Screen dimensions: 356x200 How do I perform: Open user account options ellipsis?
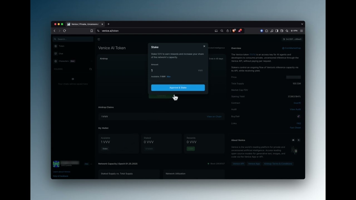91,164
